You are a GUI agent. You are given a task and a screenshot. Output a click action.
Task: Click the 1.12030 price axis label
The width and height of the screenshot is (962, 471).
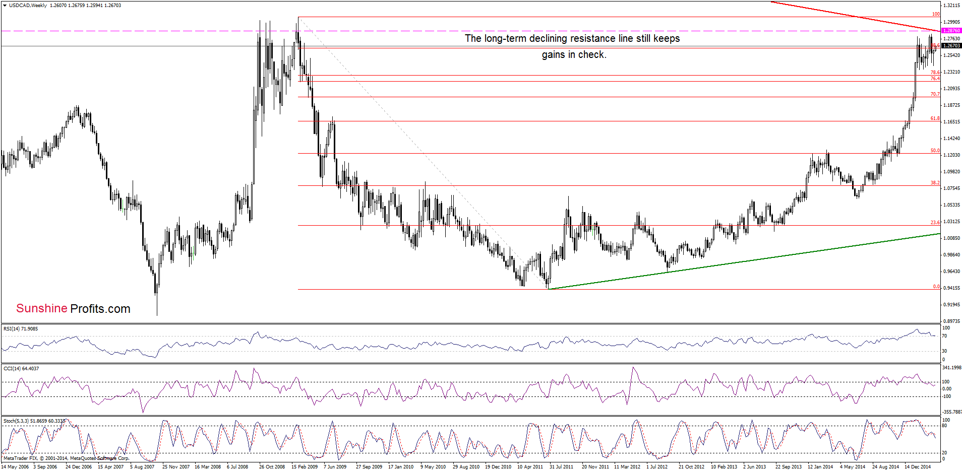pyautogui.click(x=951, y=155)
